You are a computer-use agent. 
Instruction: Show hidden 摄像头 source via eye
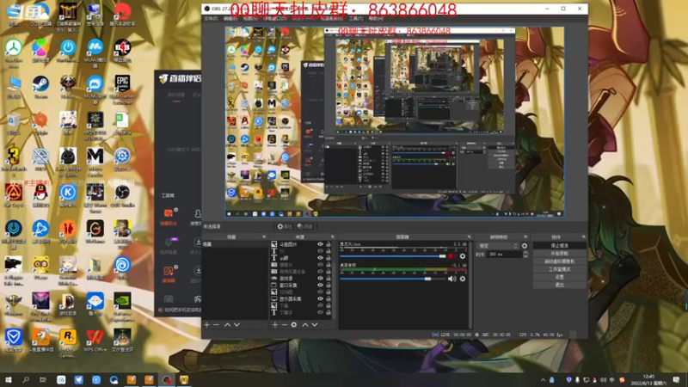pyautogui.click(x=320, y=265)
